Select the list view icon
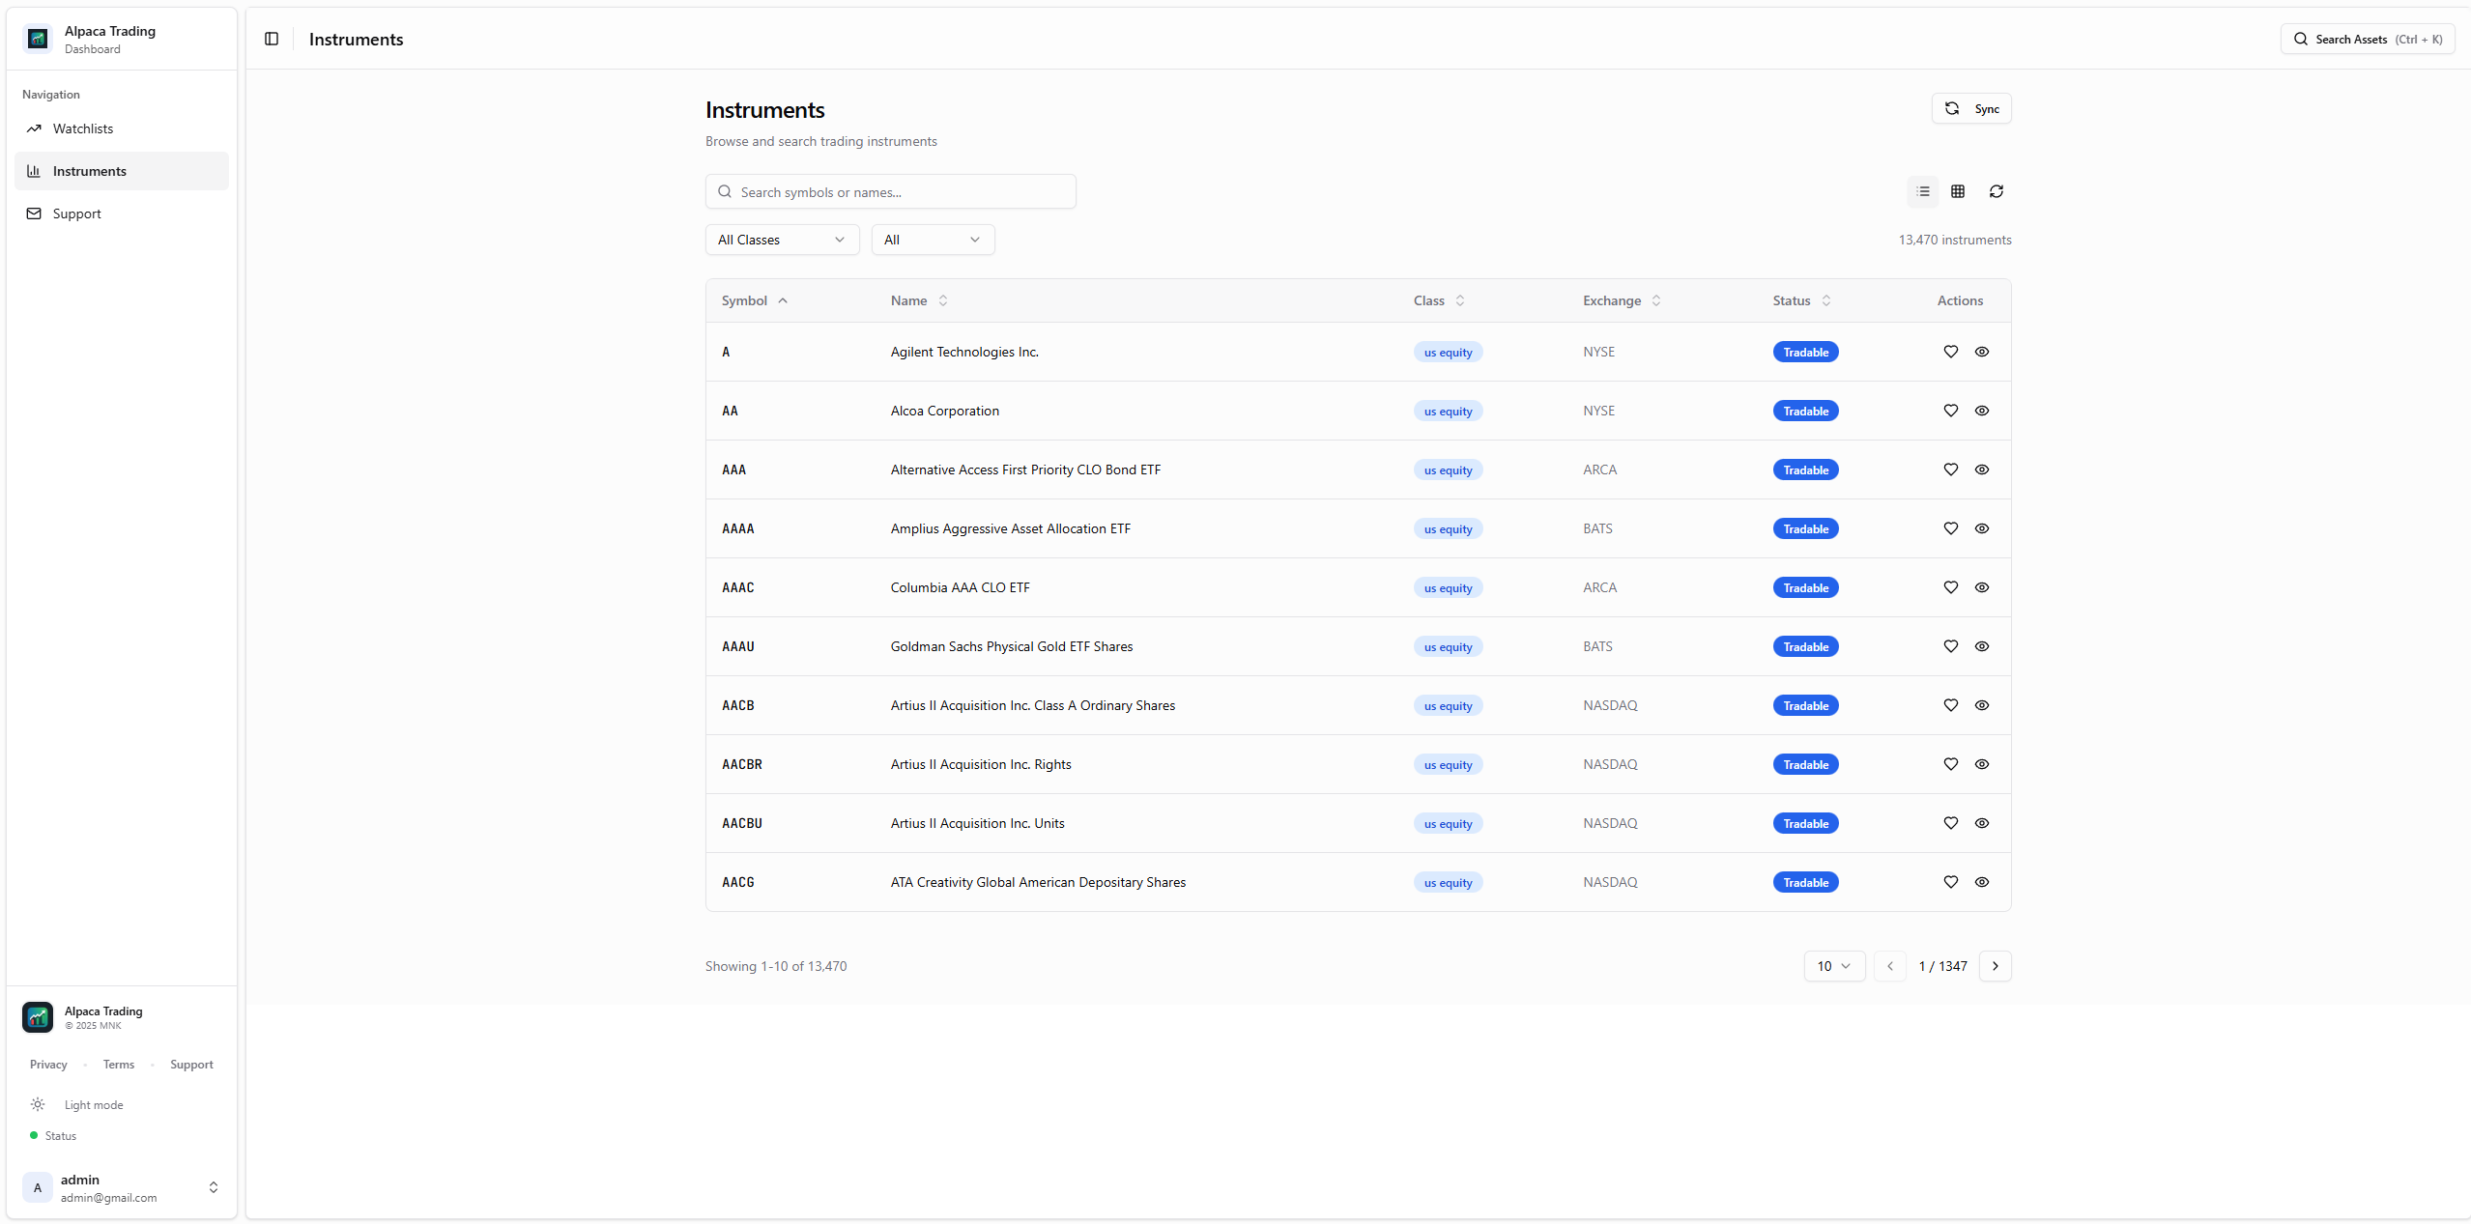 (1923, 191)
